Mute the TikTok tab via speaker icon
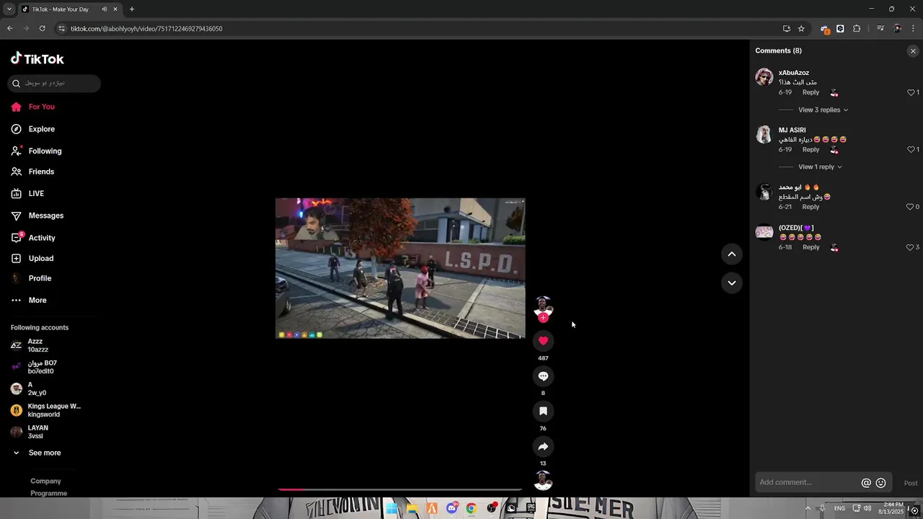Image resolution: width=923 pixels, height=519 pixels. click(104, 9)
